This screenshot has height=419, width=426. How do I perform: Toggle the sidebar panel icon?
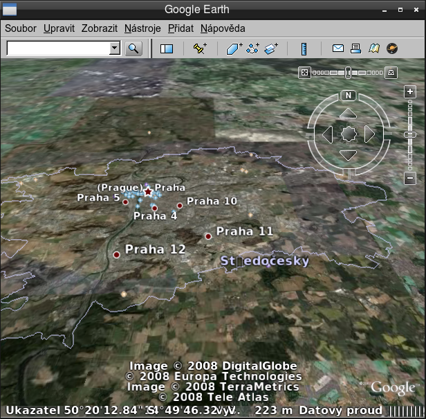point(166,48)
